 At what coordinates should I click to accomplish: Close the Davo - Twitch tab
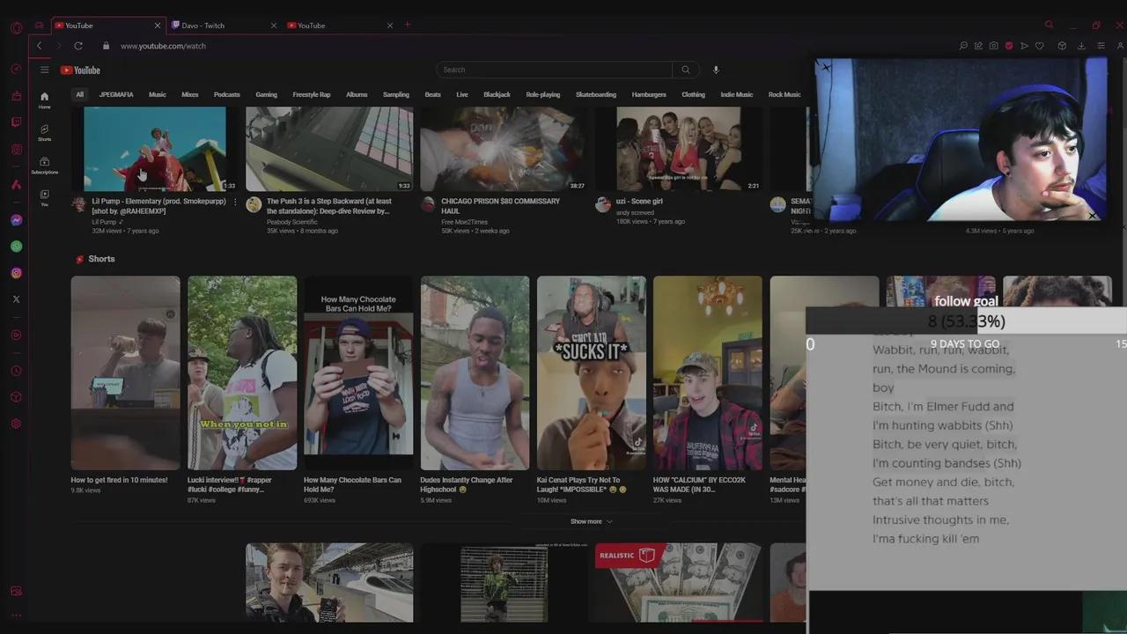pyautogui.click(x=275, y=26)
